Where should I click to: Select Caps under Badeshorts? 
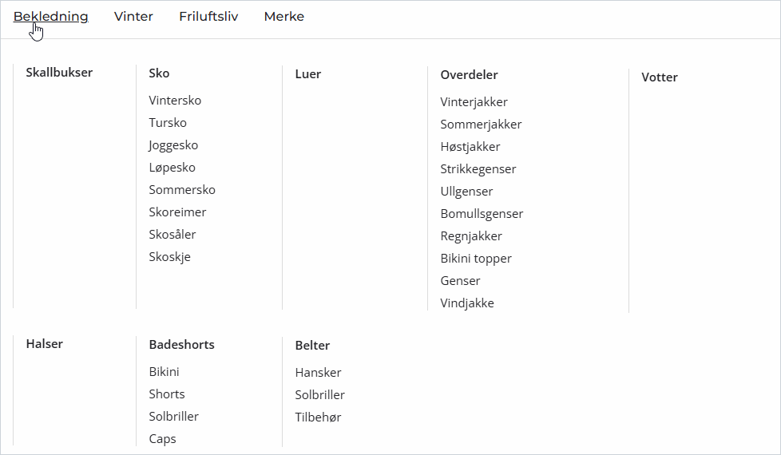[162, 439]
